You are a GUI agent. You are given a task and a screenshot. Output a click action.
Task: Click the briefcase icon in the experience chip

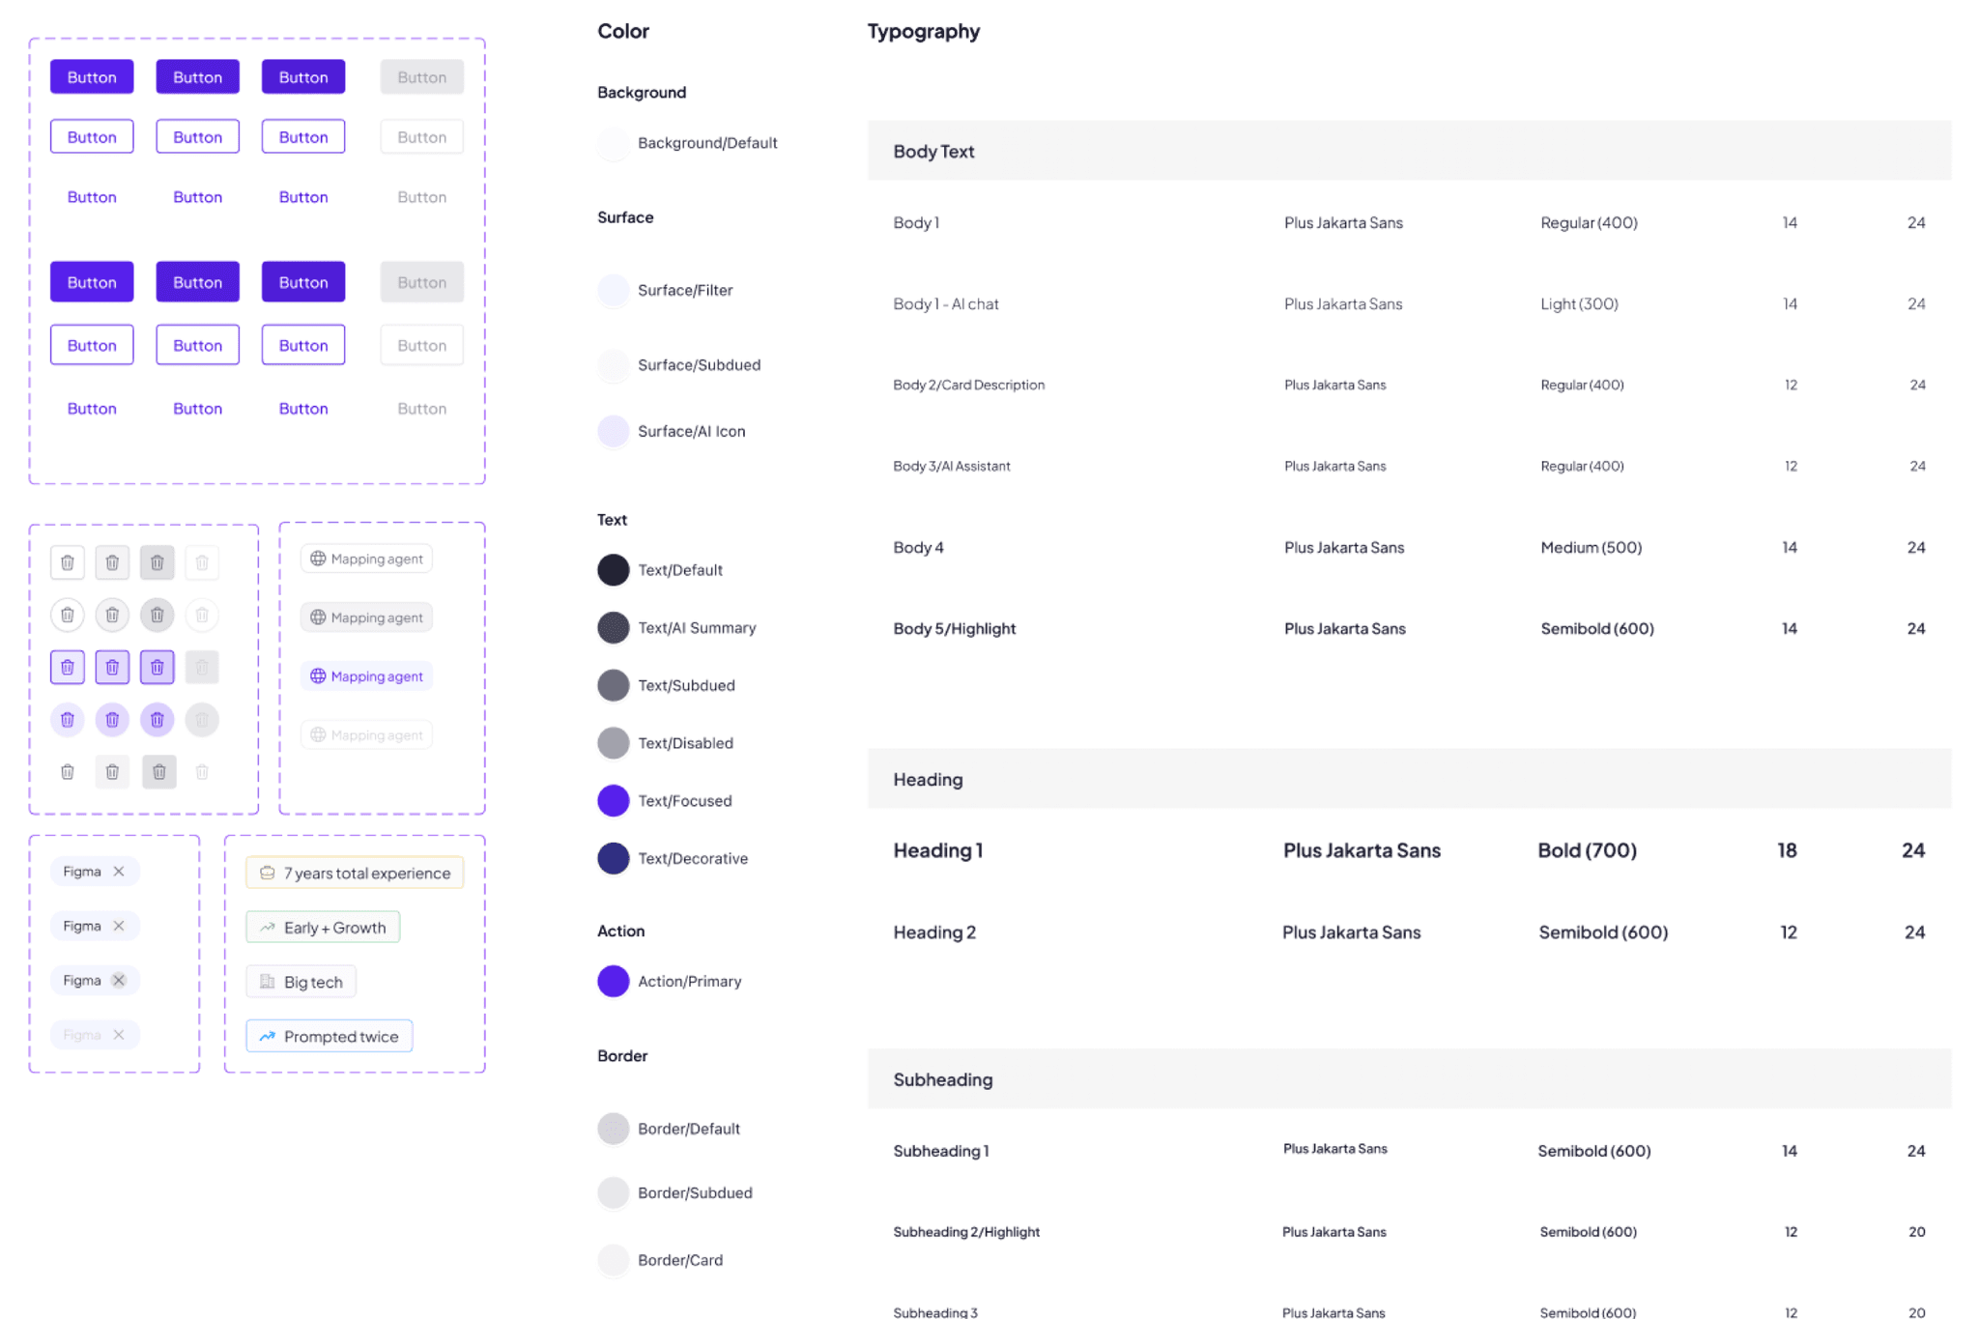(x=268, y=873)
